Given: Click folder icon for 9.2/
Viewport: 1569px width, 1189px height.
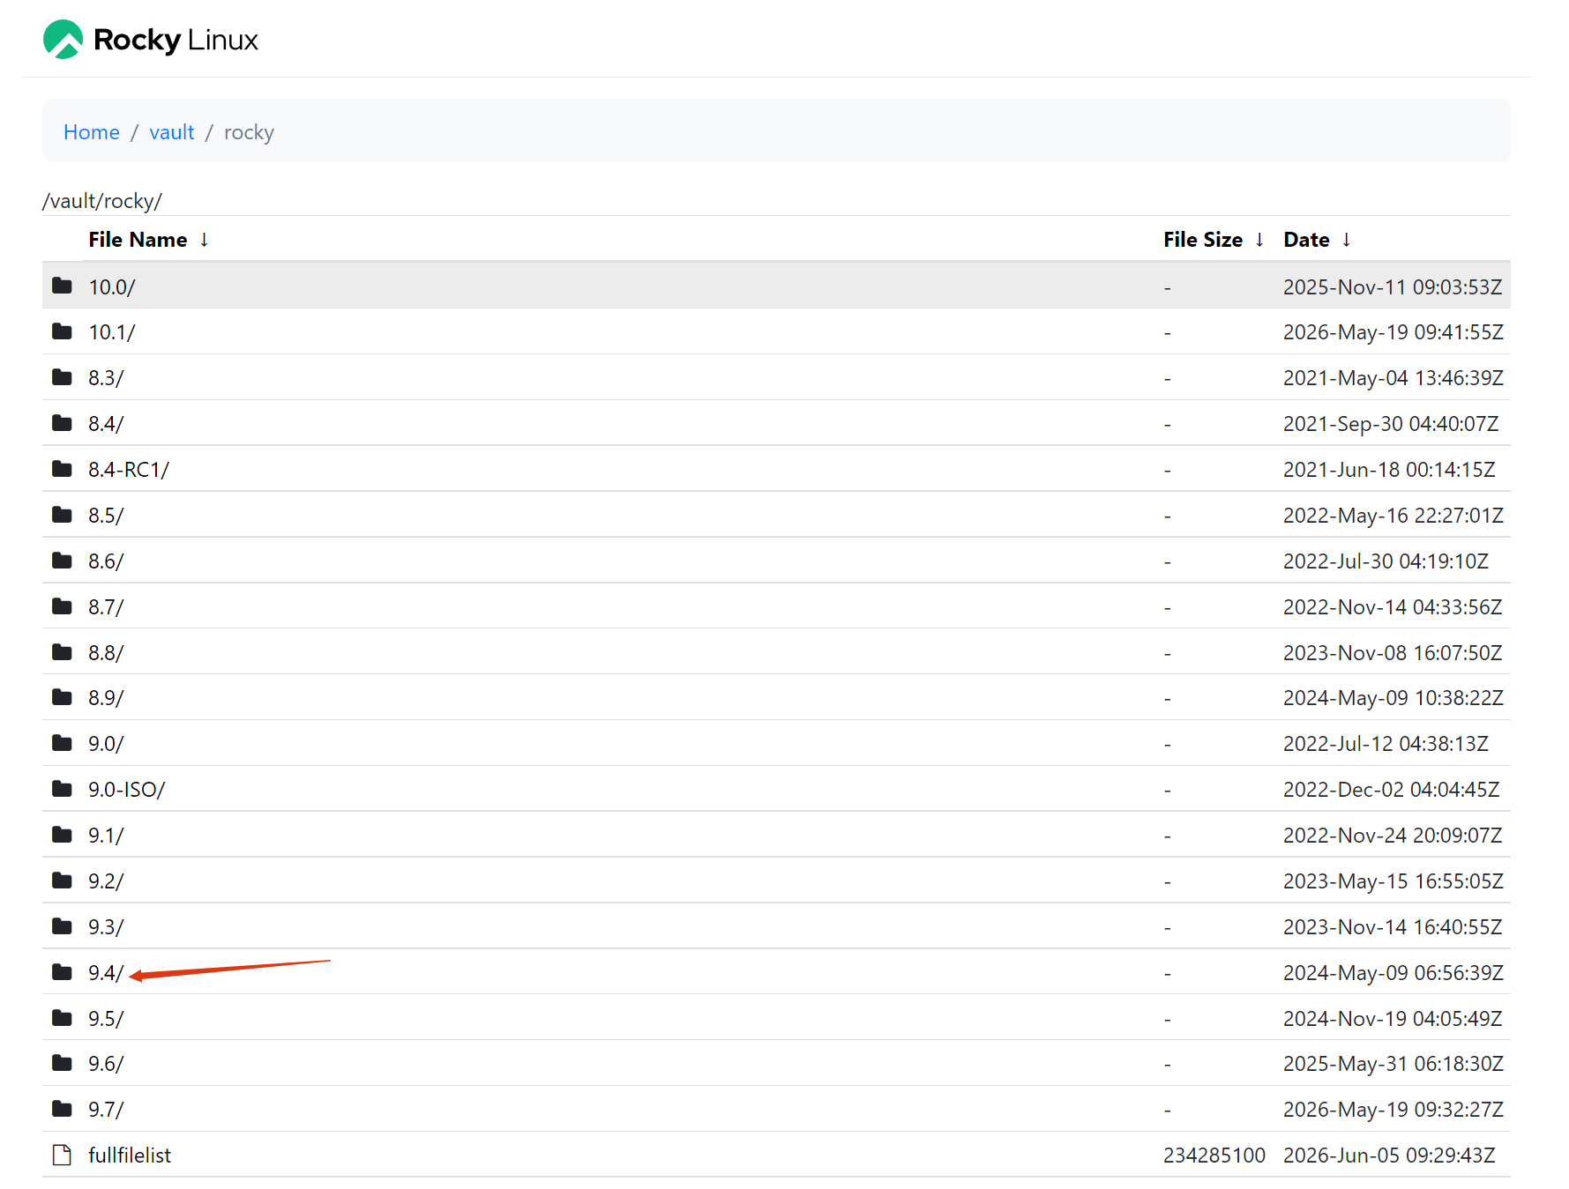Looking at the screenshot, I should 62,881.
